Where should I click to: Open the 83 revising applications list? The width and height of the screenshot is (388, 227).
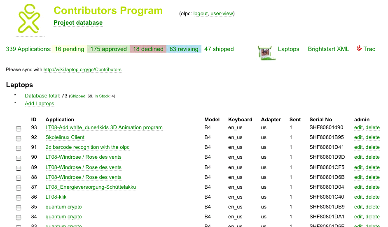pyautogui.click(x=184, y=49)
